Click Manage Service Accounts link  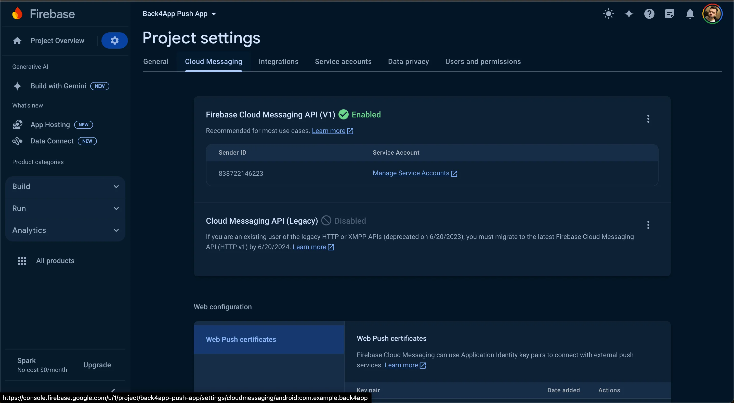click(x=411, y=173)
